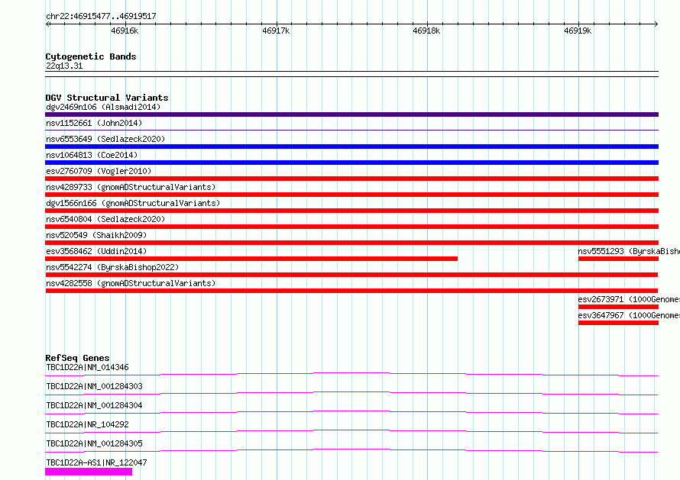Image resolution: width=680 pixels, height=480 pixels.
Task: Open gene TBC1D22A|NM_001284305 label
Action: click(x=94, y=443)
